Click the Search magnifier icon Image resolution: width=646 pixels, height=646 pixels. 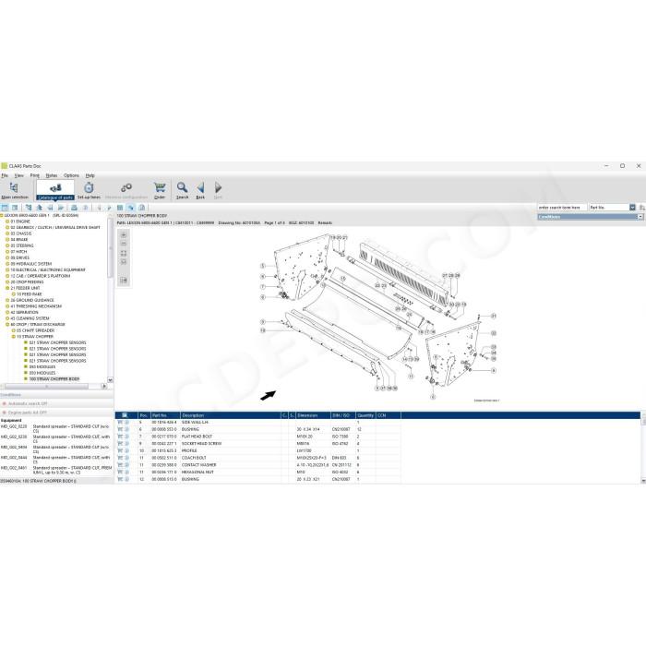point(182,190)
